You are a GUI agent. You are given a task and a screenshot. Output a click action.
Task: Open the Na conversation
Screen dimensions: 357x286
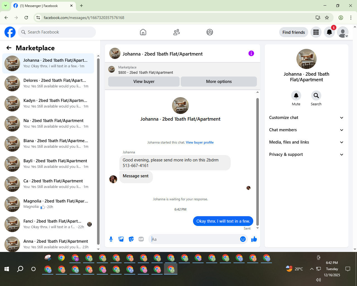click(x=48, y=124)
